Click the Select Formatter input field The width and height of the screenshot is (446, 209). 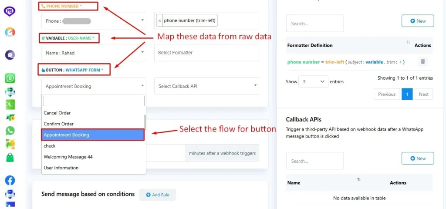[x=206, y=53]
